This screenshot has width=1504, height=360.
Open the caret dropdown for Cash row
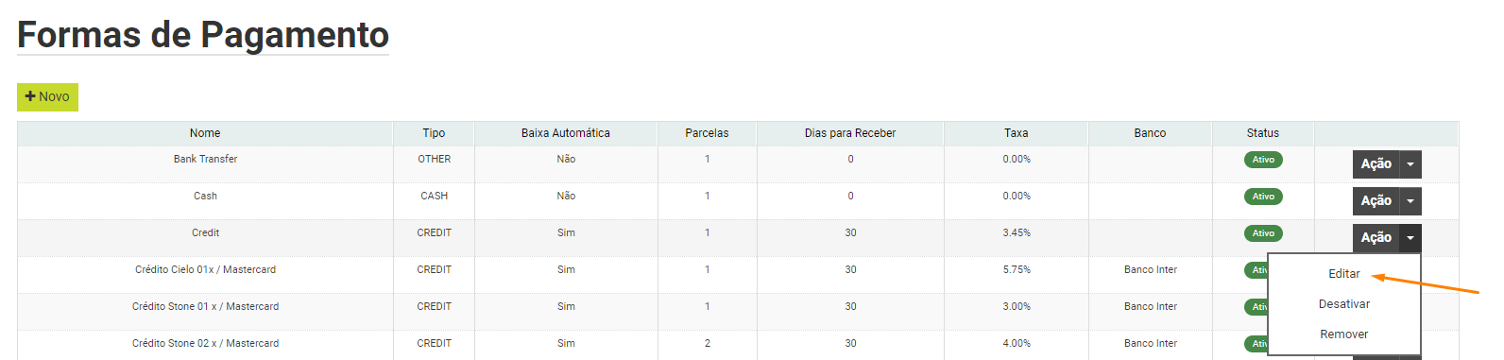(1410, 201)
